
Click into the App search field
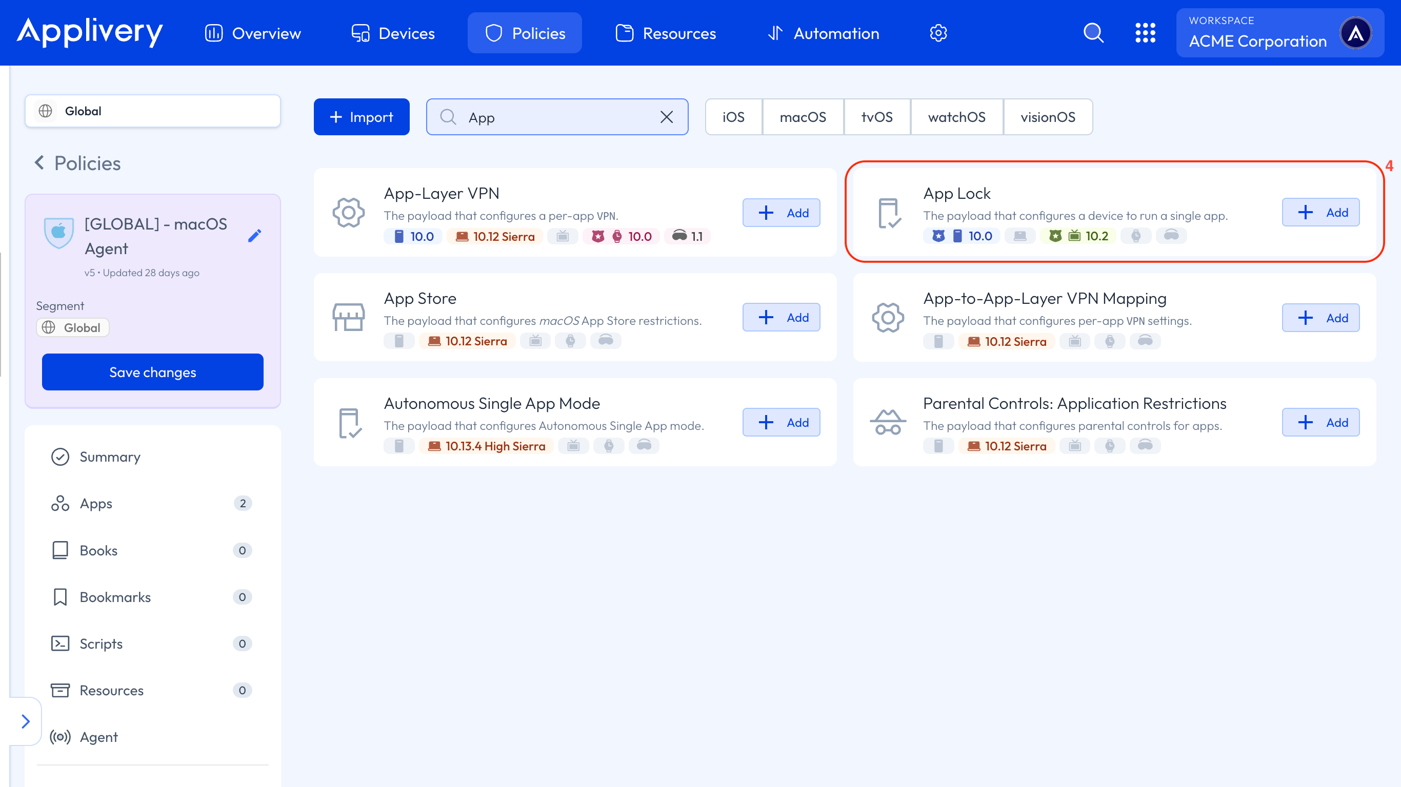[555, 117]
